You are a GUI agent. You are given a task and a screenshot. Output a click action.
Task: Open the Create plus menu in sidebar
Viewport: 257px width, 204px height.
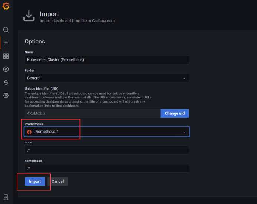tap(6, 43)
